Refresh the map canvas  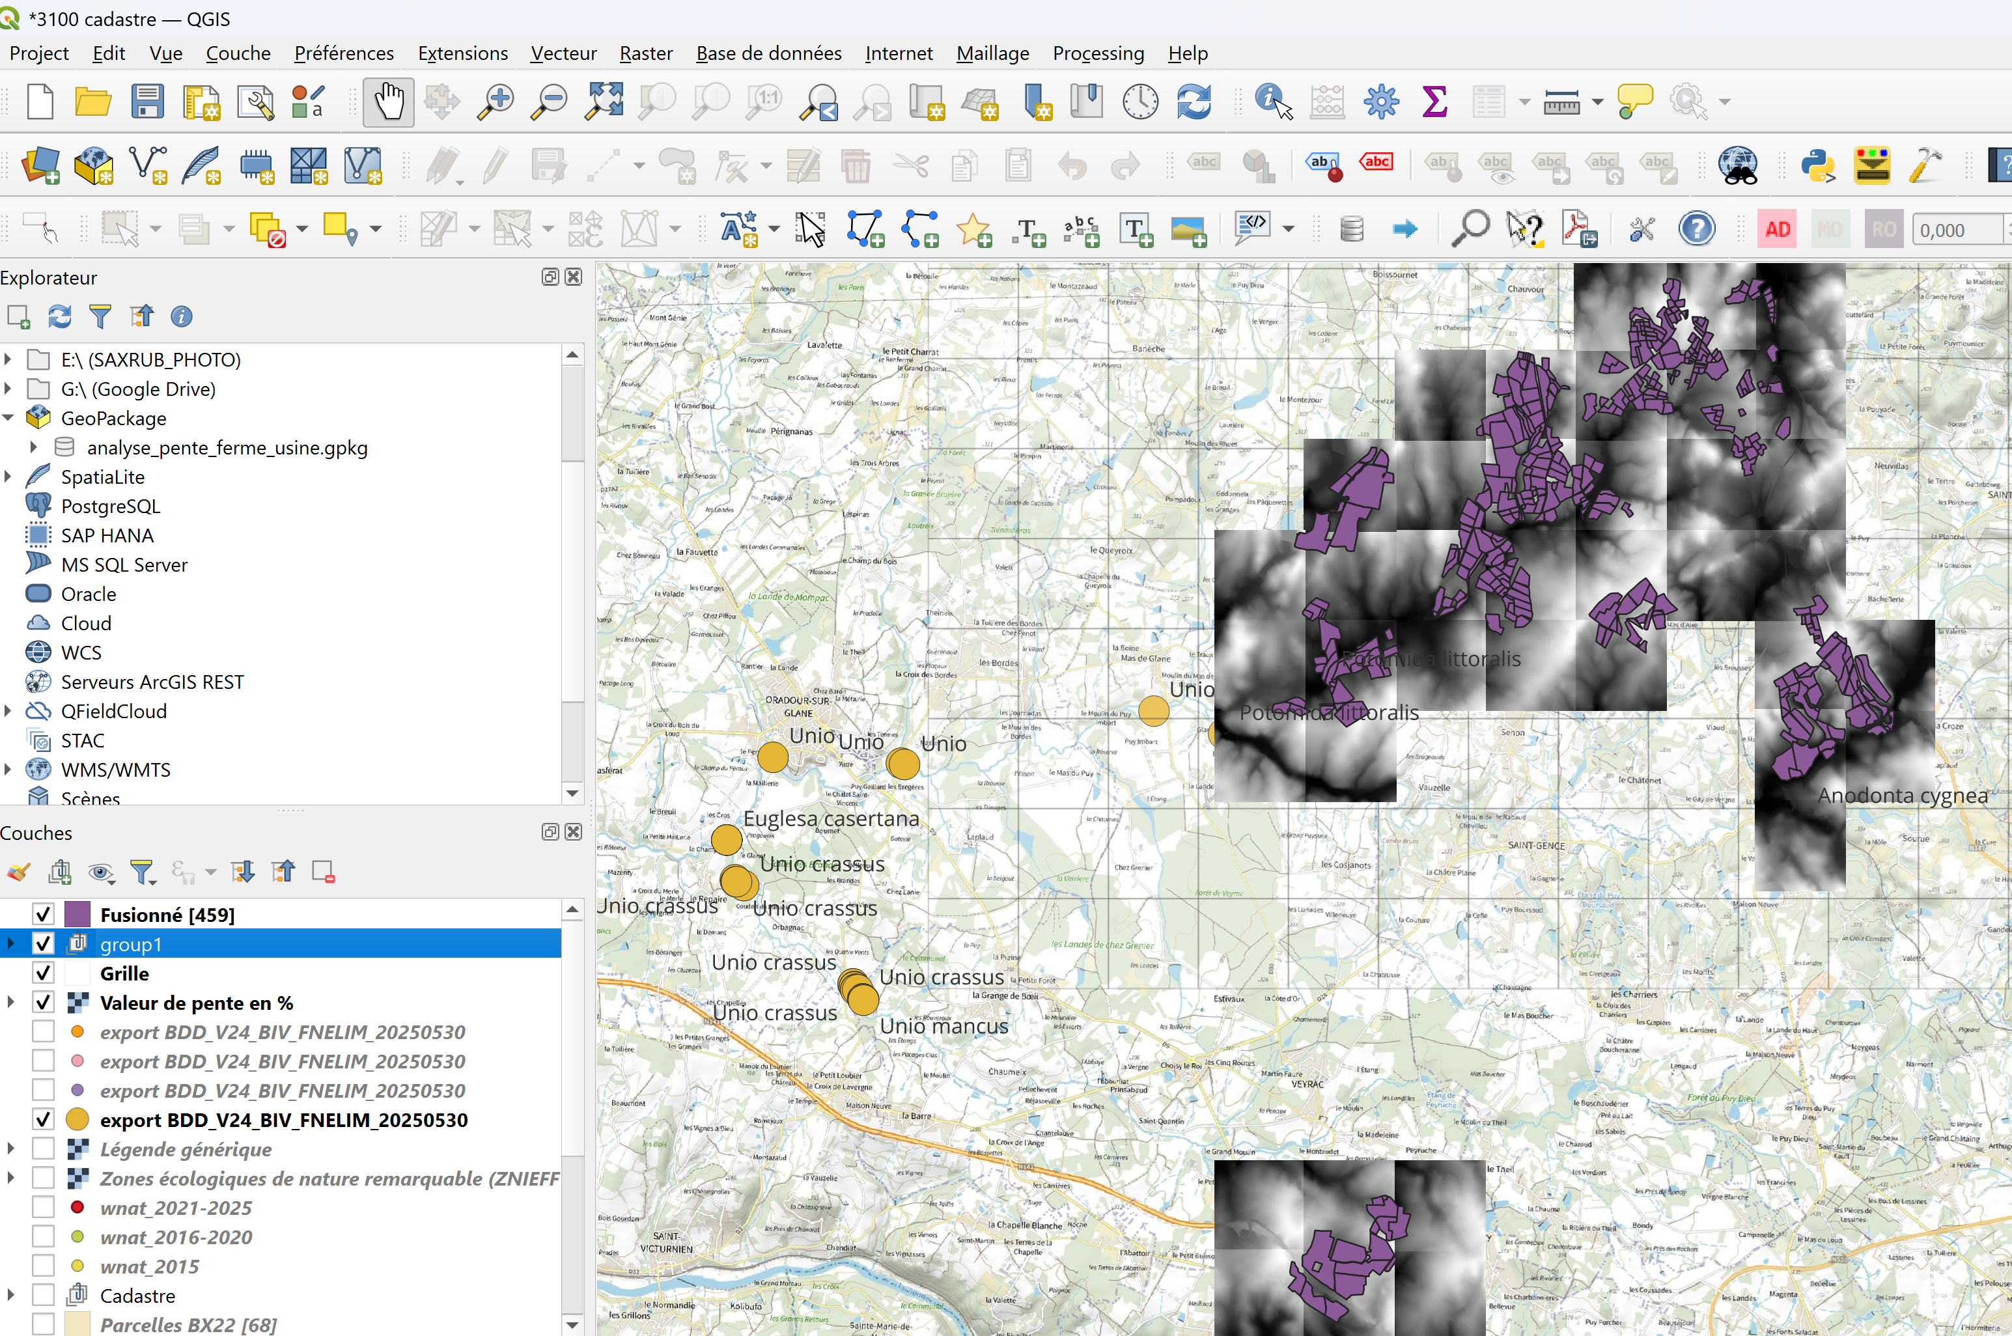coord(1194,102)
